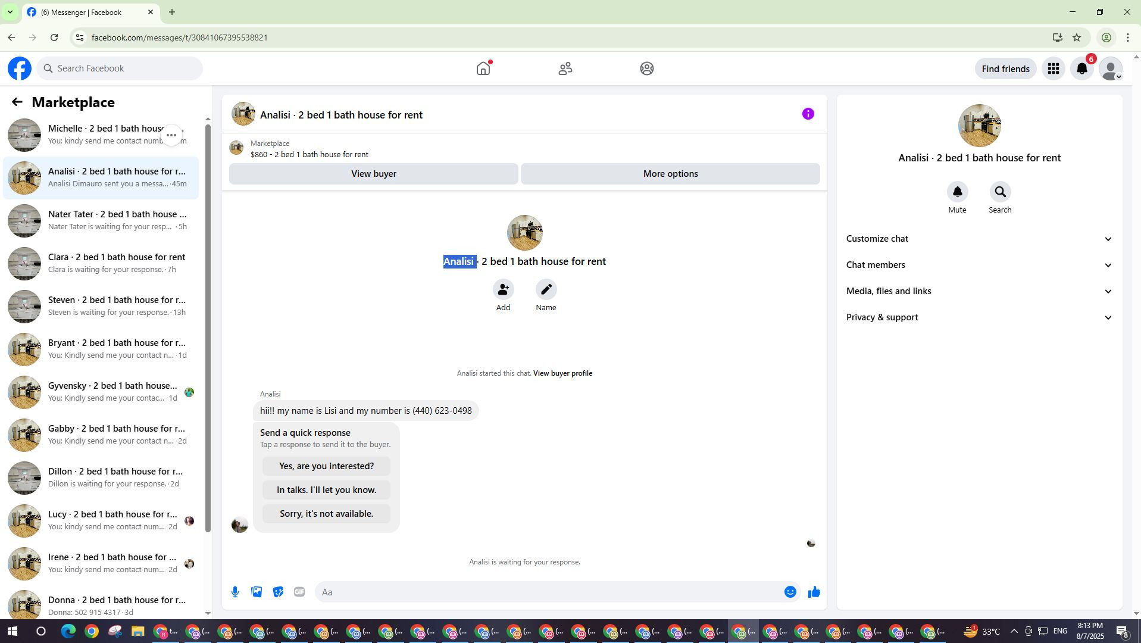Open the taskbar clock showing 8:13 PM

point(1090,631)
